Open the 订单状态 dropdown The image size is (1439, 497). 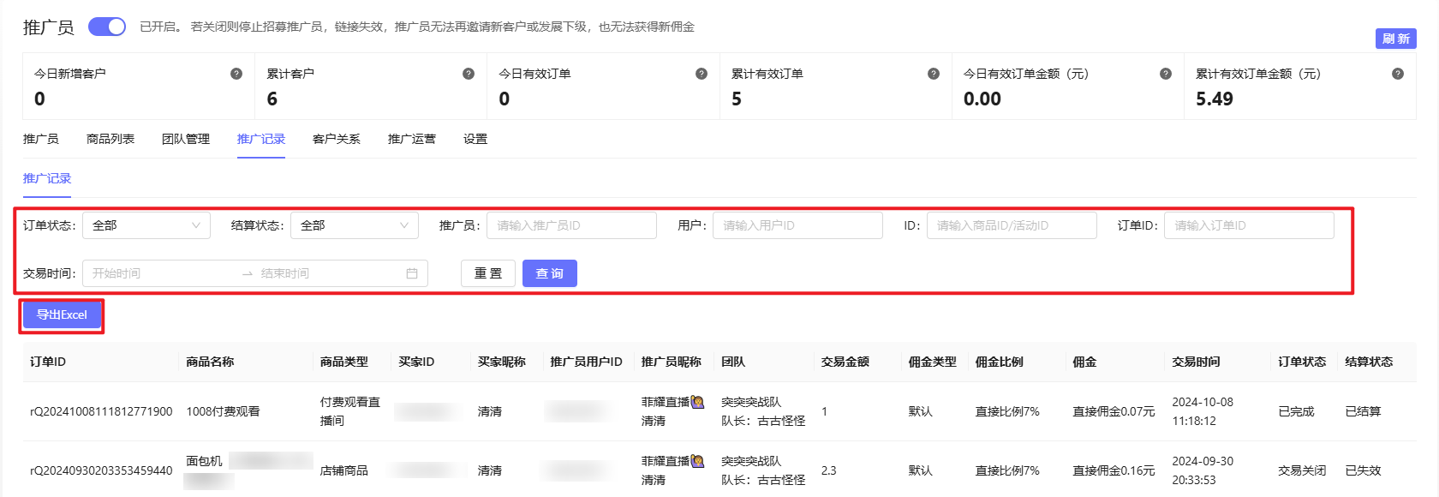(146, 225)
